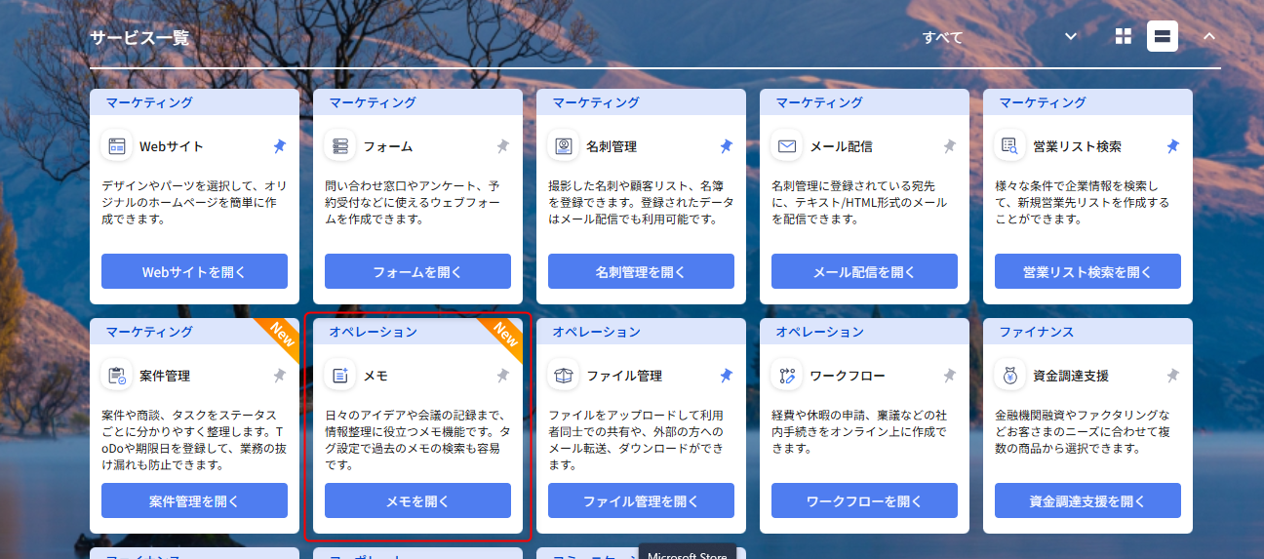Click the メール配信 envelope icon
Viewport: 1264px width, 559px height.
pos(787,146)
